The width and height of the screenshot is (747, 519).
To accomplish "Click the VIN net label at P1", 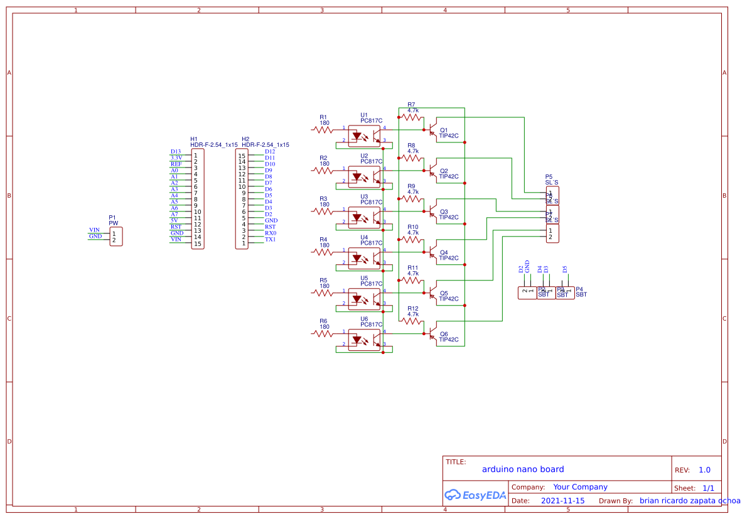I will pos(94,230).
